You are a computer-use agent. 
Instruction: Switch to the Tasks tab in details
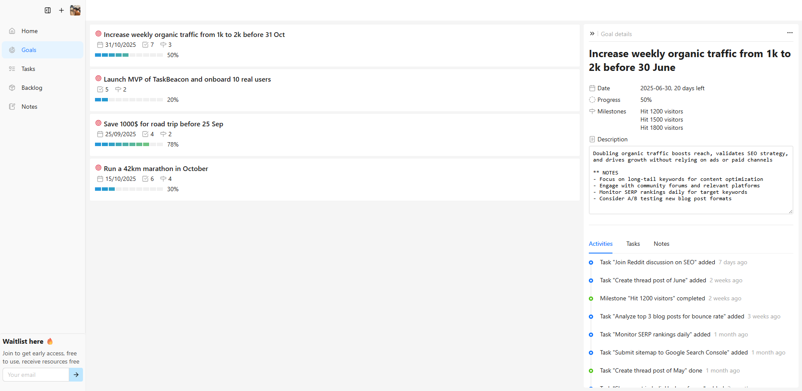pyautogui.click(x=633, y=244)
